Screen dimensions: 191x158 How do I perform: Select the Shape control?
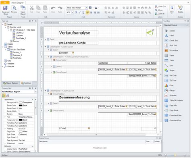(x=172, y=71)
